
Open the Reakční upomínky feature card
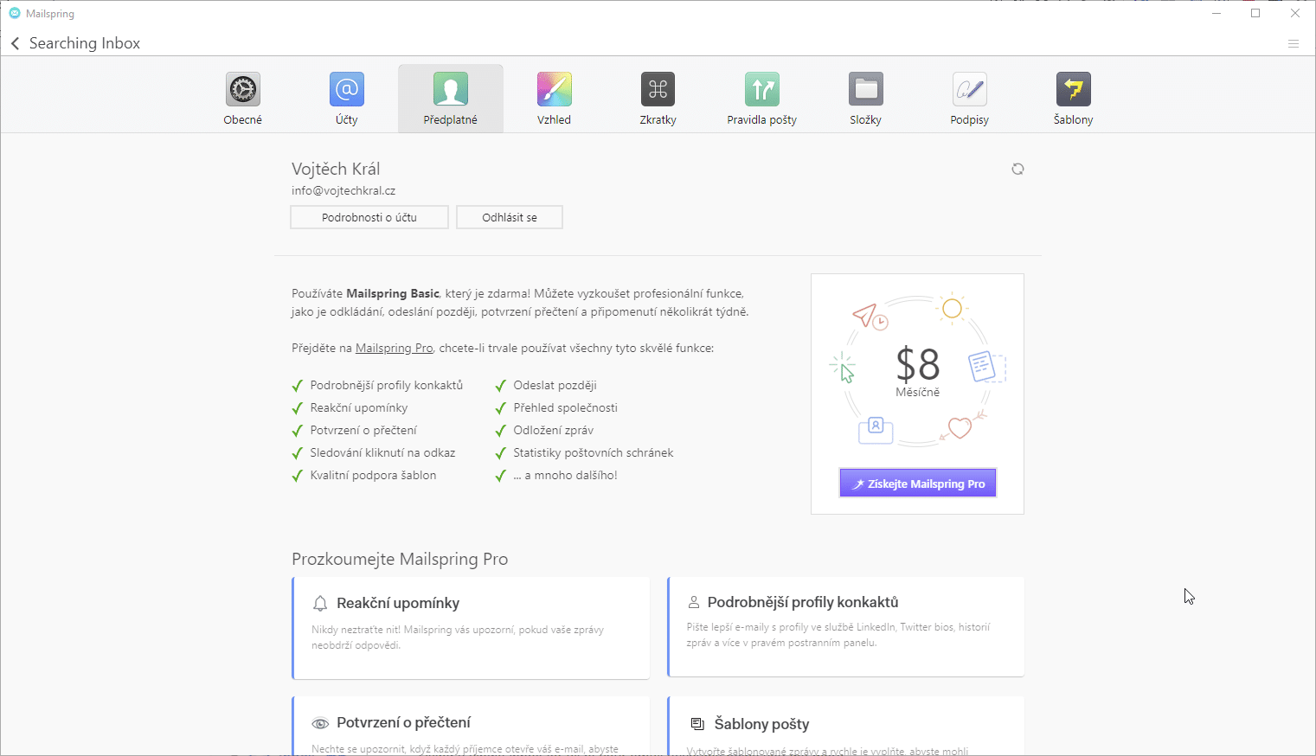(x=472, y=627)
